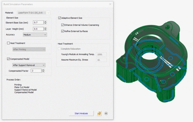The width and height of the screenshot is (193, 122).
Task: Click the Excel export icon
Action: (x=99, y=114)
